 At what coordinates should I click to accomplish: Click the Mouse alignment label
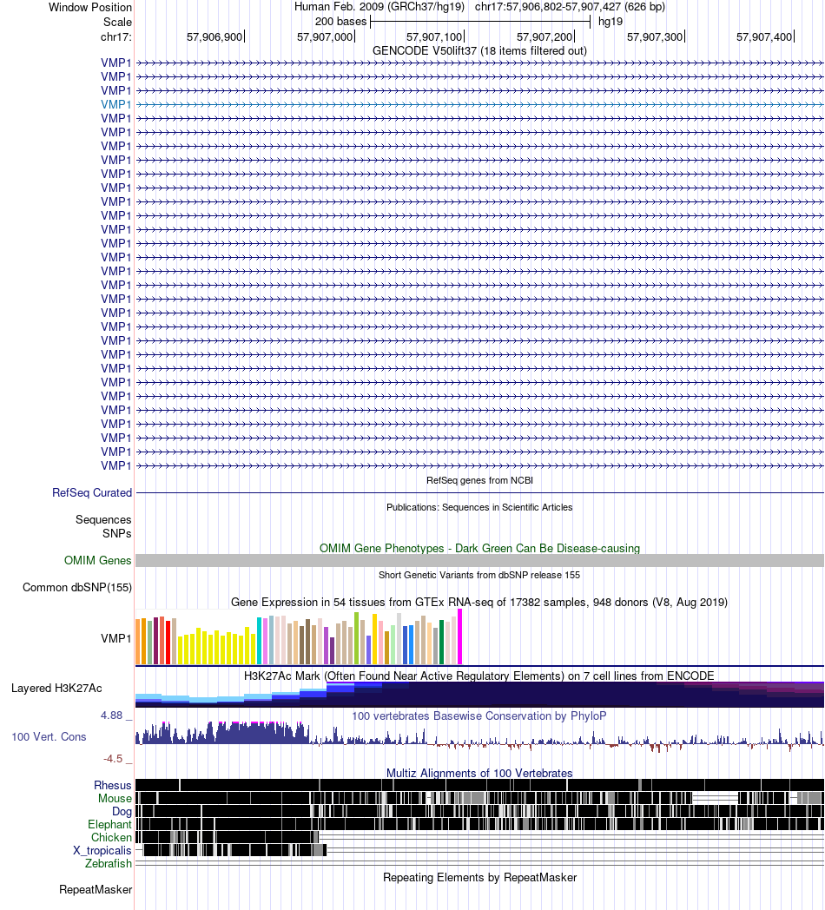click(x=115, y=799)
